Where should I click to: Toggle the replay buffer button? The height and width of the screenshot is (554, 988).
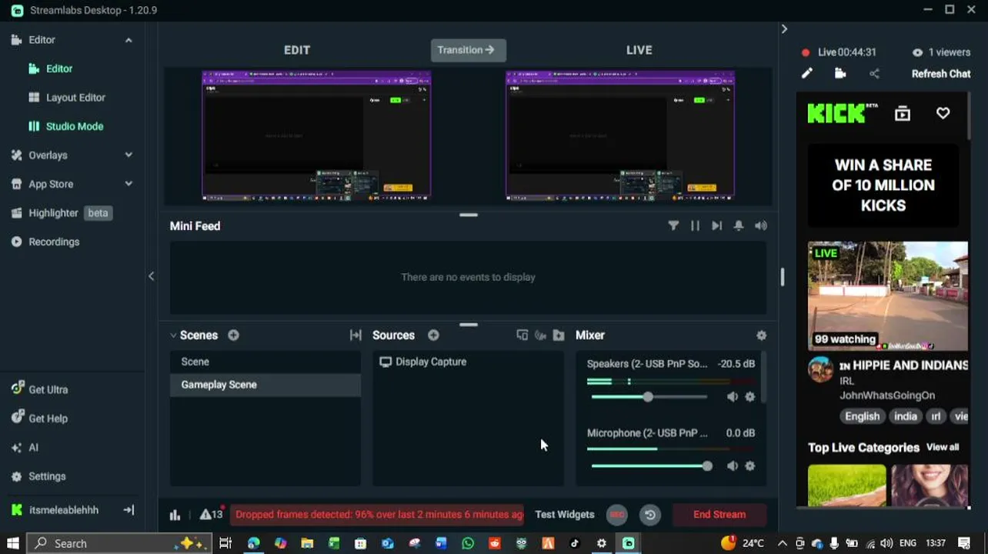[650, 515]
